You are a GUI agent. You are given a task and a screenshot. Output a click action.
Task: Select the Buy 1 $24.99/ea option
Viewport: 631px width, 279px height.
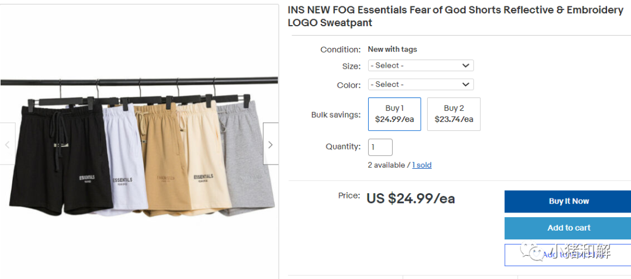(x=394, y=114)
